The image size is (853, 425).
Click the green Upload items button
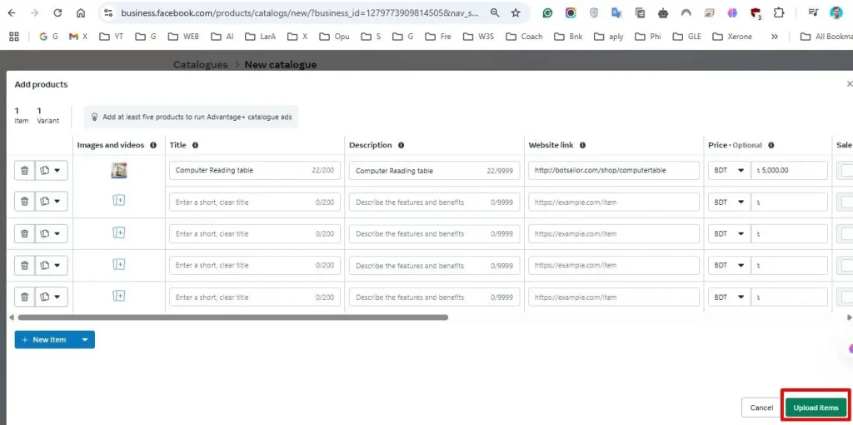[816, 407]
